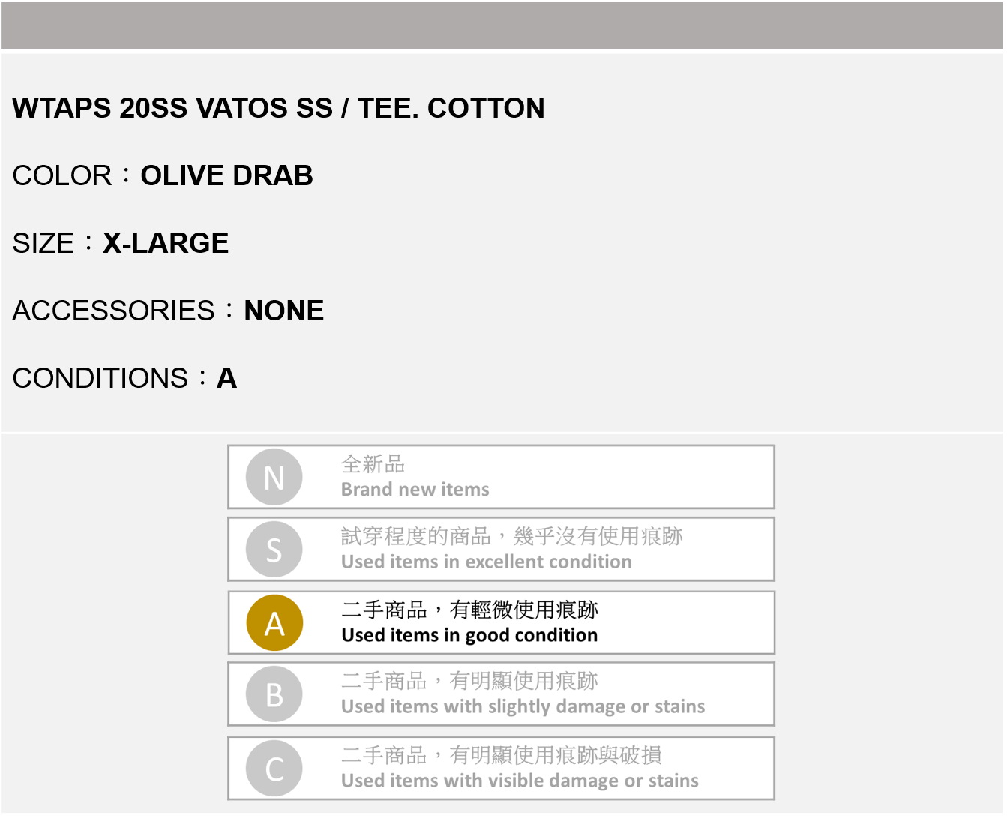Click the Chinese text 全新品
This screenshot has height=816, width=1007.
[x=373, y=464]
